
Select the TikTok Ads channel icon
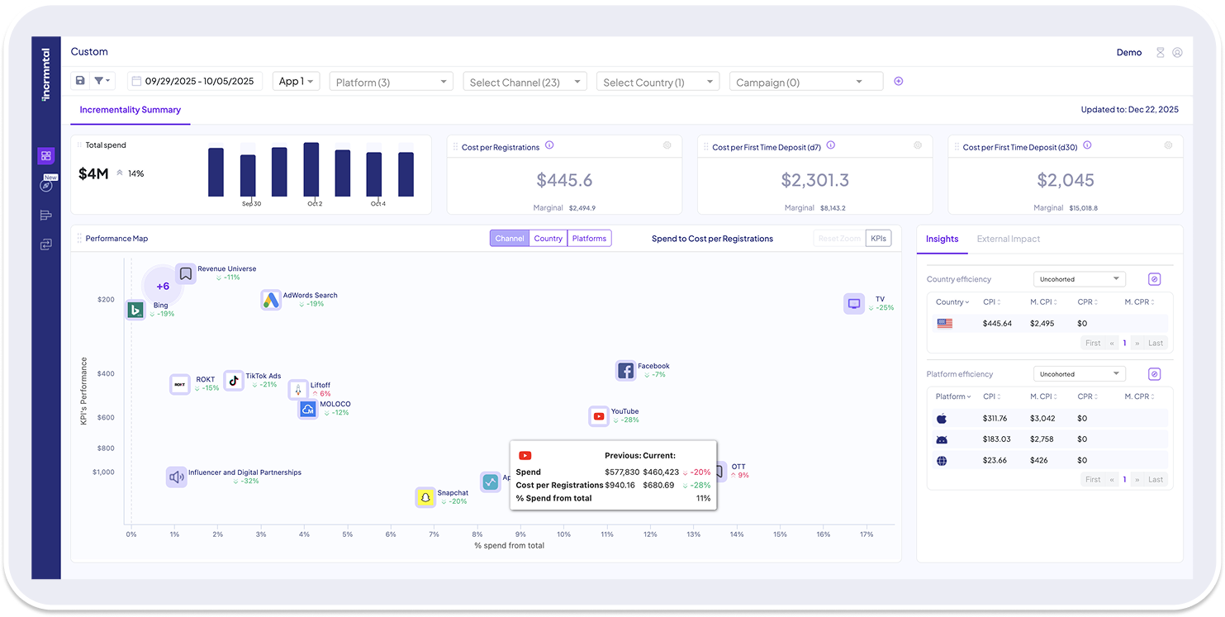(234, 380)
